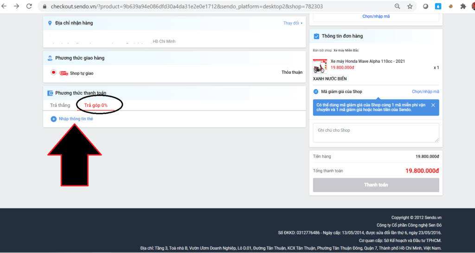Click the XANH NƯỚC BIỂN color variant text
Image resolution: width=475 pixels, height=253 pixels.
pos(330,79)
